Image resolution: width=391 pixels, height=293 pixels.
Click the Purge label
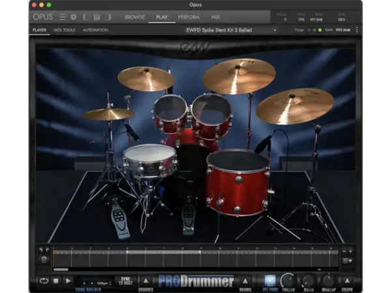(x=299, y=30)
